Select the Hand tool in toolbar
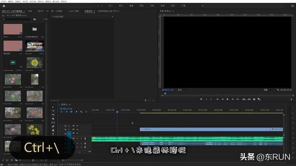 (53, 130)
